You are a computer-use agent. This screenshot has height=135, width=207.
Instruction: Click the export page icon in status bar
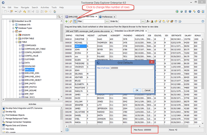pos(67,130)
